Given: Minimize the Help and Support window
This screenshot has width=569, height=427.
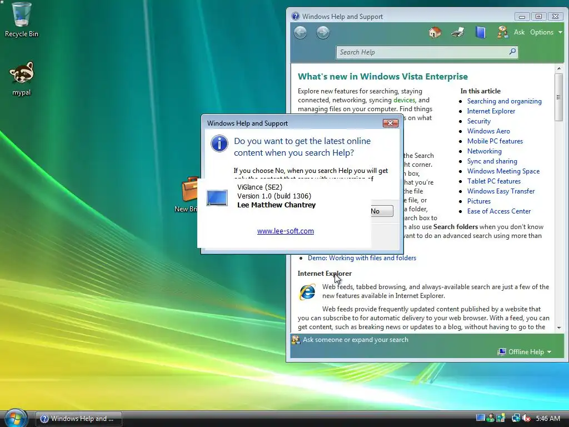Looking at the screenshot, I should point(522,17).
